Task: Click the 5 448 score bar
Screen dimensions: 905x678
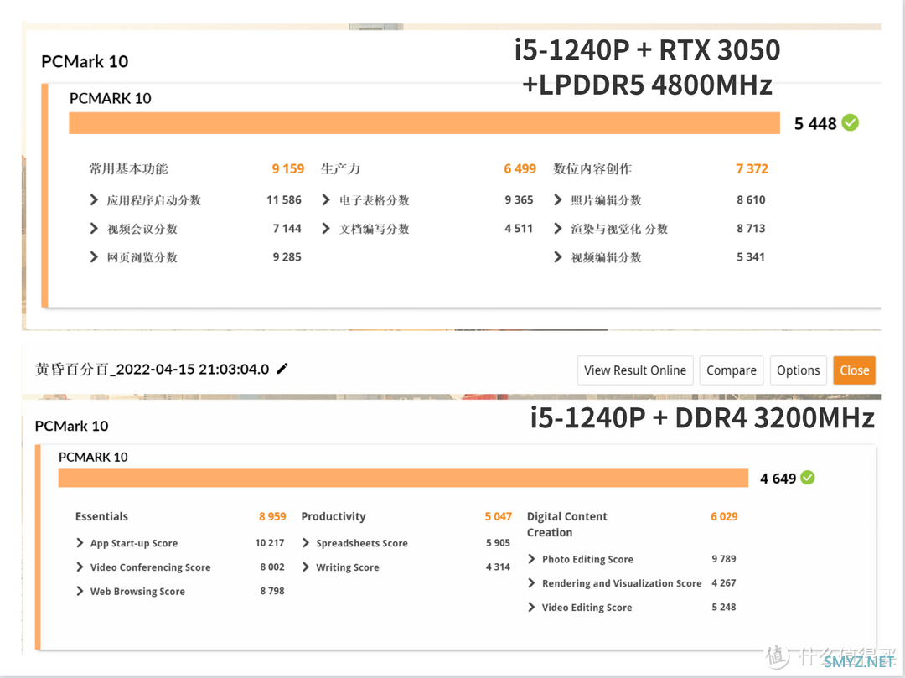Action: (x=424, y=123)
